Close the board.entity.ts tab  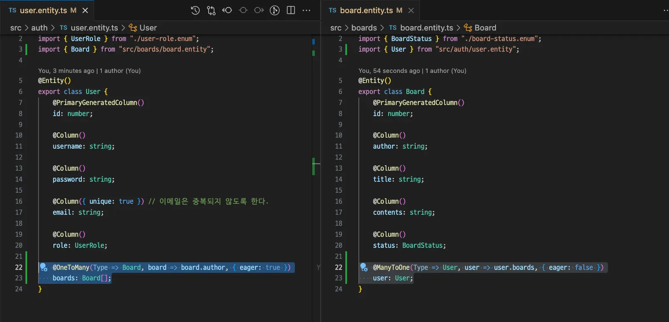[x=411, y=10]
